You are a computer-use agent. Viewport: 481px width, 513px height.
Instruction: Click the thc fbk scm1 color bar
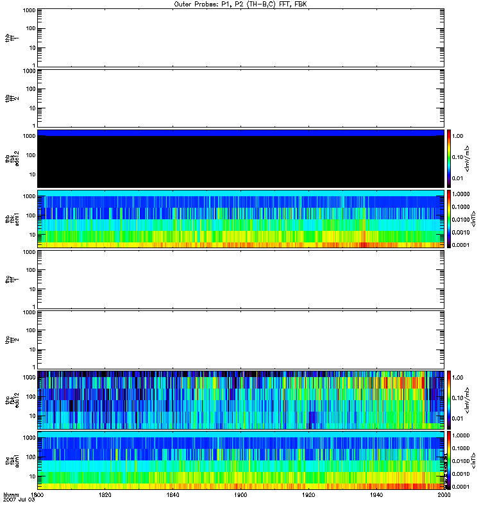click(449, 460)
